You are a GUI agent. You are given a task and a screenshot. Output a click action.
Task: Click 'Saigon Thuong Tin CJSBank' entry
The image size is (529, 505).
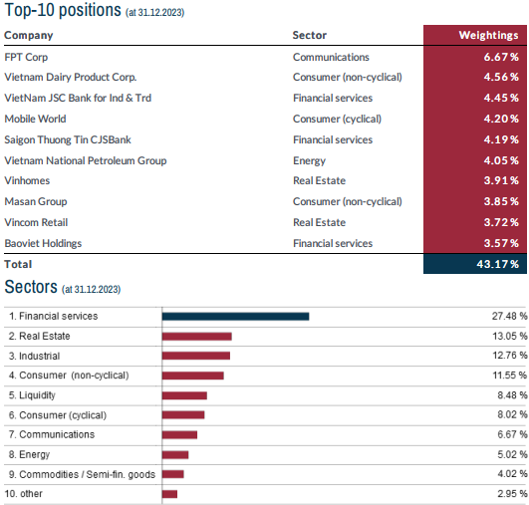tap(68, 139)
